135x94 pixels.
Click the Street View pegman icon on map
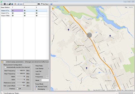pyautogui.click(x=53, y=9)
